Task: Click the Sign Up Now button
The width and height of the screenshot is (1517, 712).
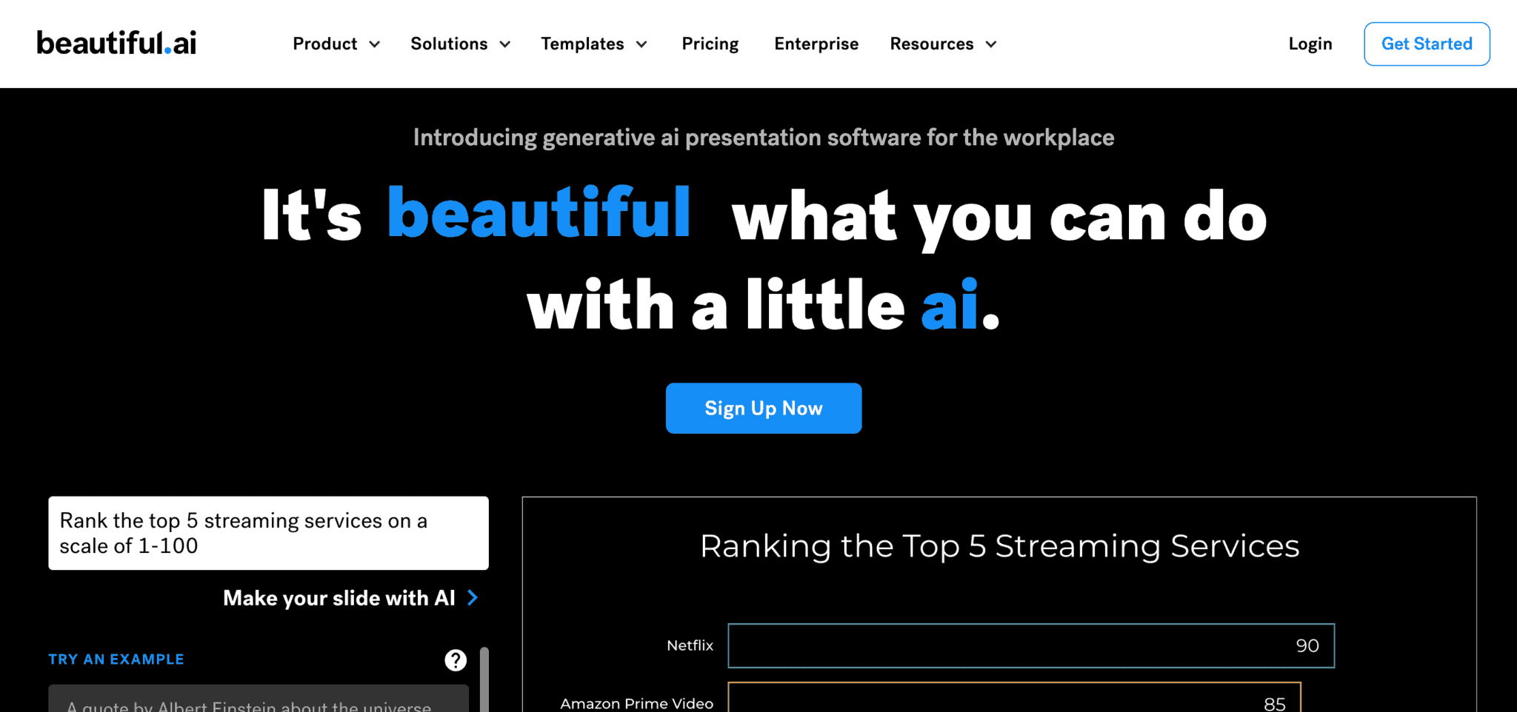Action: pos(763,408)
